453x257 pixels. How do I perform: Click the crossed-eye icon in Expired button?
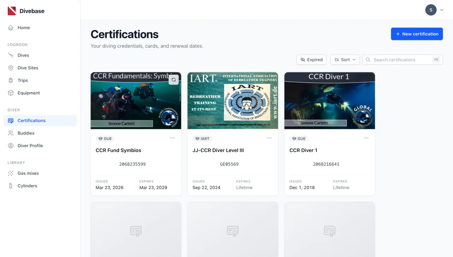[x=303, y=60]
